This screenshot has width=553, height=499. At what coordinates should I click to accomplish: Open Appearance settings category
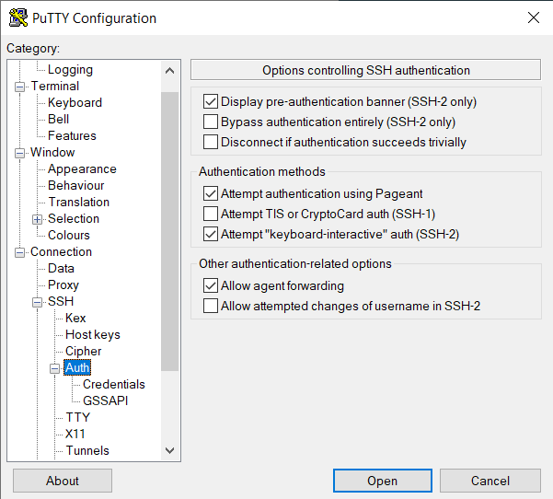[x=82, y=168]
